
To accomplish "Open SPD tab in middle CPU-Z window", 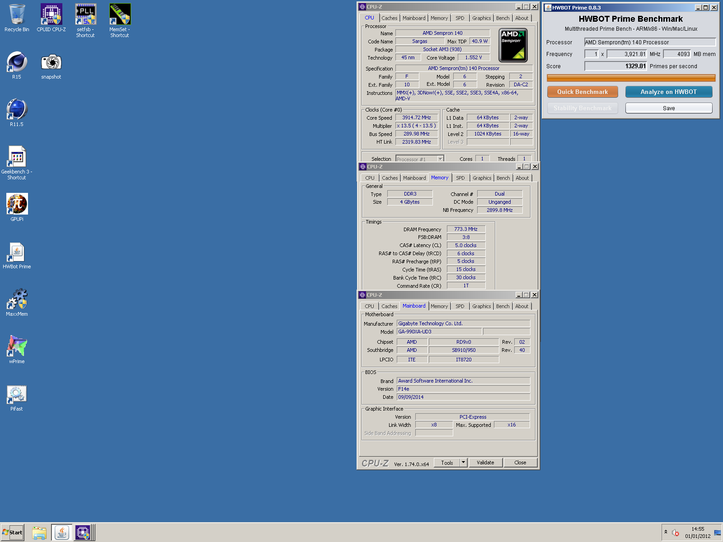I will coord(460,178).
